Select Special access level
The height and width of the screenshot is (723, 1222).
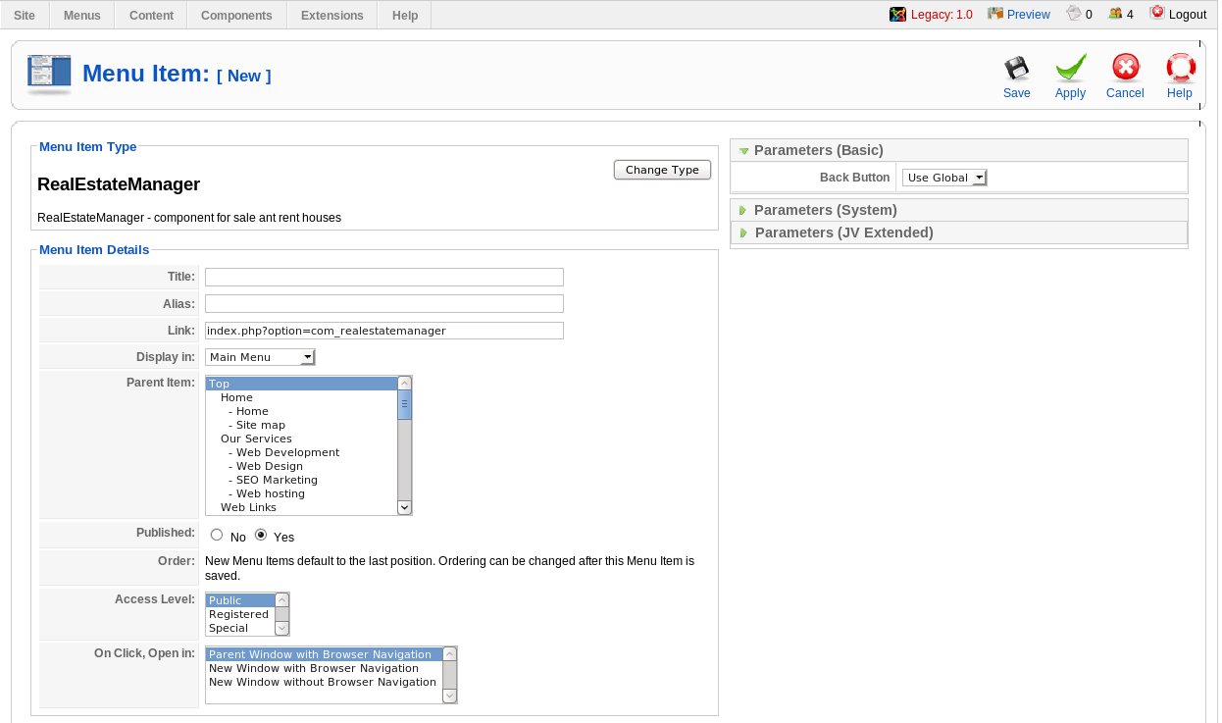[x=240, y=628]
